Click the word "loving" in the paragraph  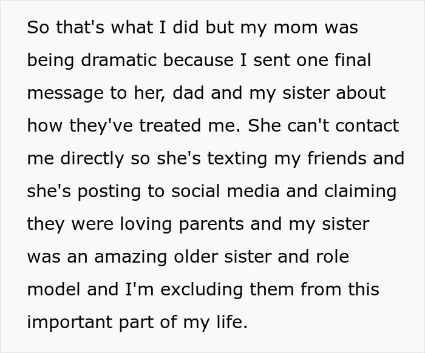(x=146, y=224)
